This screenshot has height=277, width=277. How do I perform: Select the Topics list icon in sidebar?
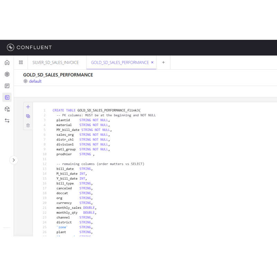point(7,86)
